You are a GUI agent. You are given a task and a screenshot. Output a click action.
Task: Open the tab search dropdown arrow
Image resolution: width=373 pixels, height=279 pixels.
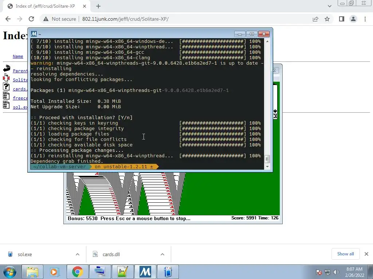click(329, 6)
